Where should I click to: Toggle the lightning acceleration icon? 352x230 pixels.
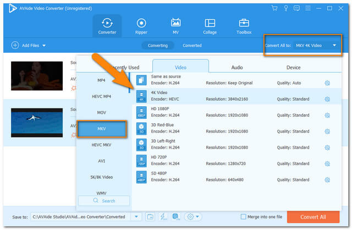[x=163, y=217]
